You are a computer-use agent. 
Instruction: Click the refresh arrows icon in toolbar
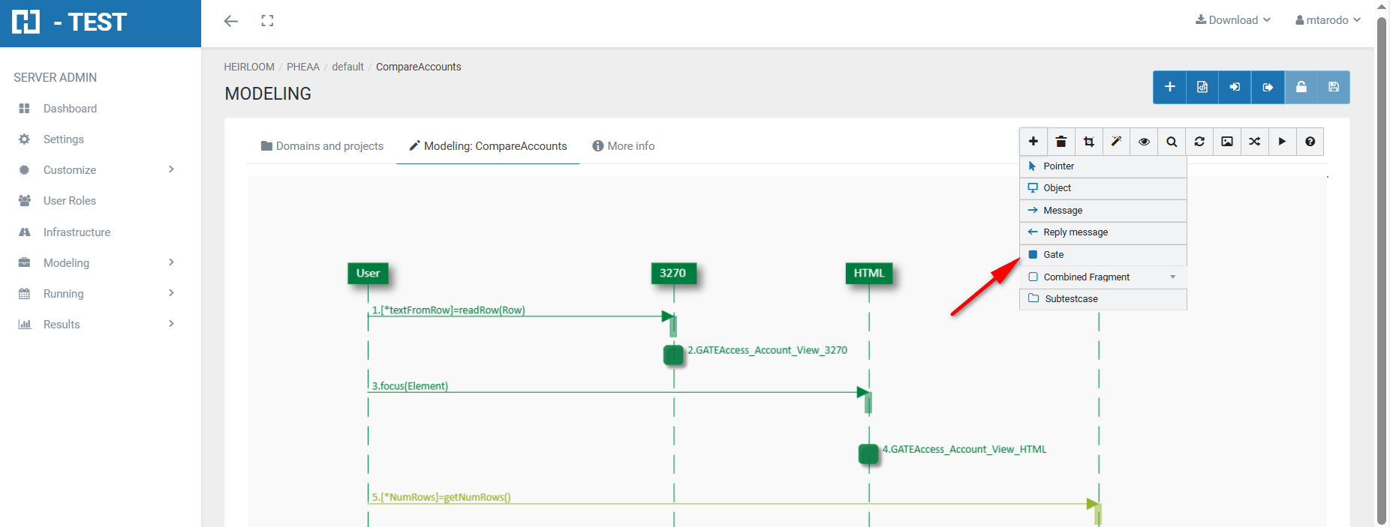point(1199,142)
